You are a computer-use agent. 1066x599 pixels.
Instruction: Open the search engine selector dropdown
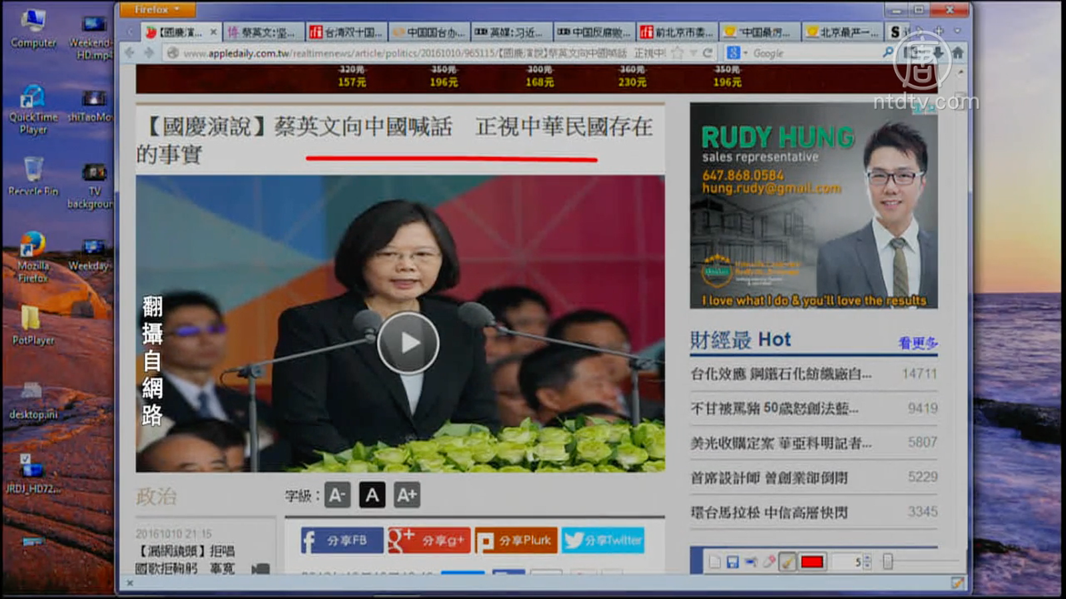pyautogui.click(x=736, y=53)
